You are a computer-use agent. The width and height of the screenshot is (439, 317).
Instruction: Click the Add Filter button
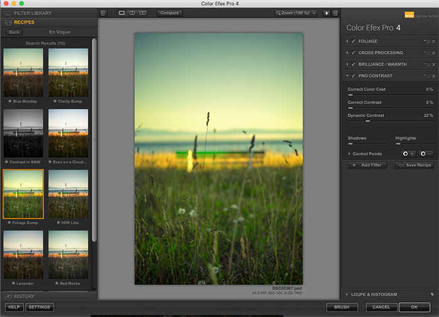tap(367, 165)
